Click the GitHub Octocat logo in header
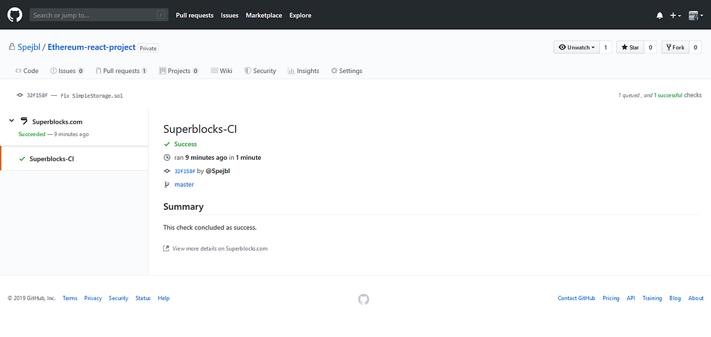 (15, 15)
